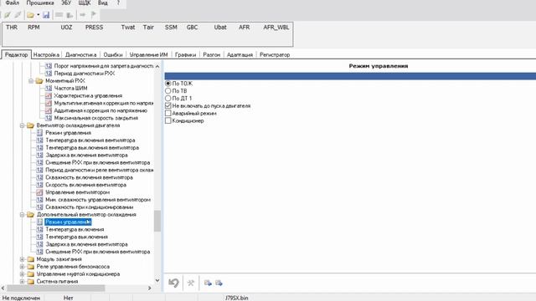Click the first pencil toolbar icon
The image size is (536, 301).
[x=8, y=15]
